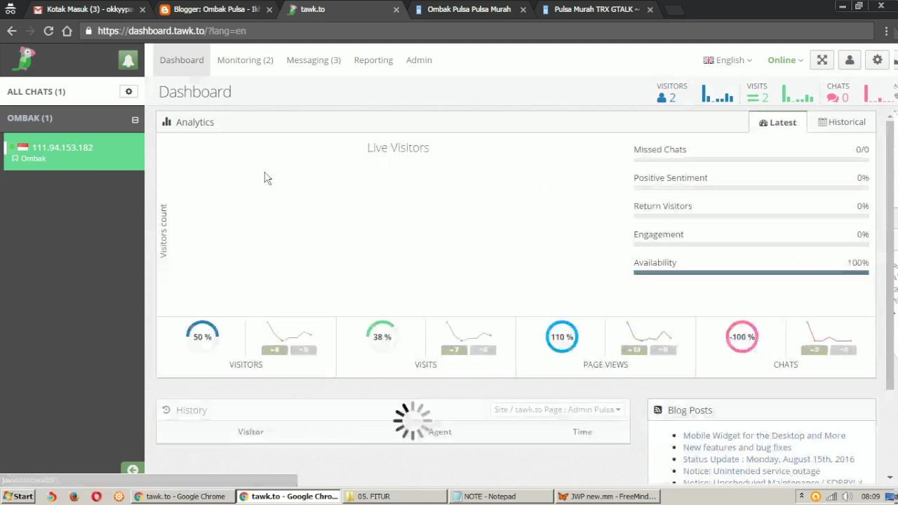Image resolution: width=898 pixels, height=505 pixels.
Task: Switch to the Blogger Ombak Pulsa browser tab
Action: (216, 9)
